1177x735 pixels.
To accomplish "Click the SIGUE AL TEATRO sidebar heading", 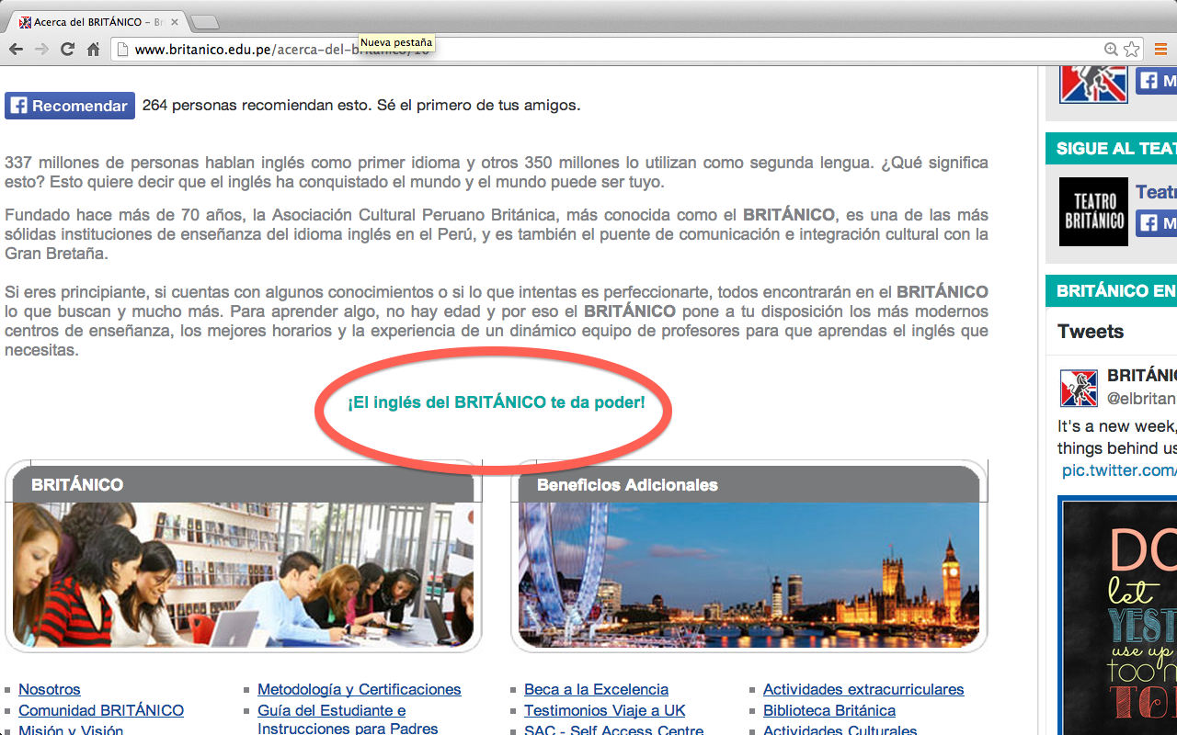I will click(x=1112, y=149).
